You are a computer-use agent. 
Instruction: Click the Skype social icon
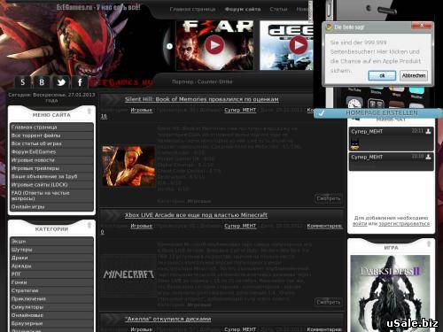point(23,82)
